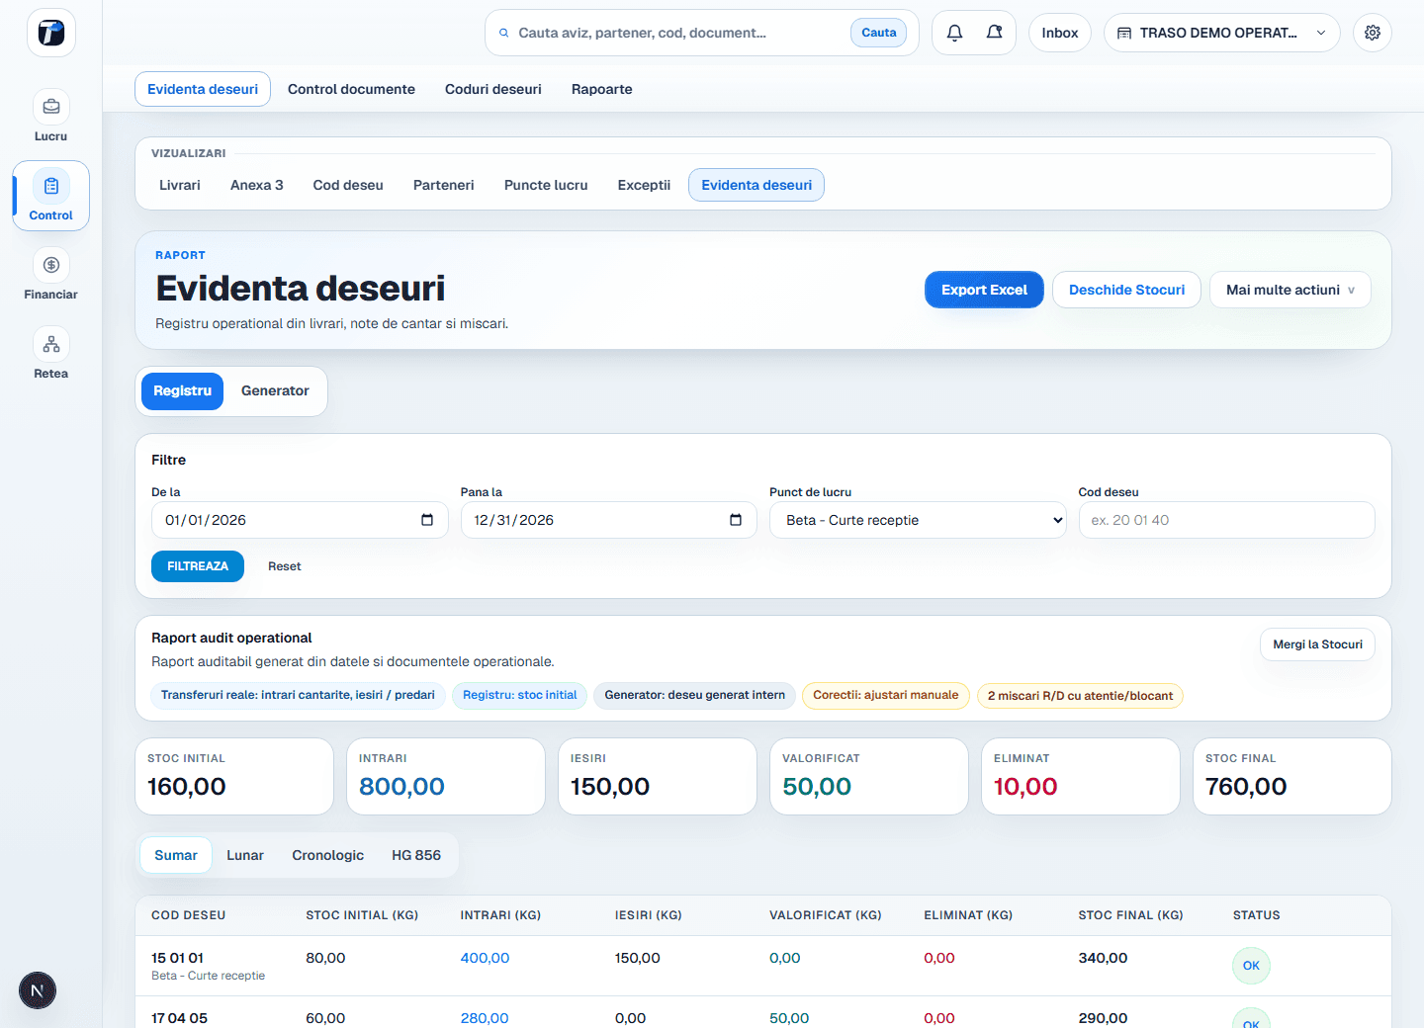The width and height of the screenshot is (1424, 1028).
Task: Open Coduri deseuri tab
Action: (x=493, y=89)
